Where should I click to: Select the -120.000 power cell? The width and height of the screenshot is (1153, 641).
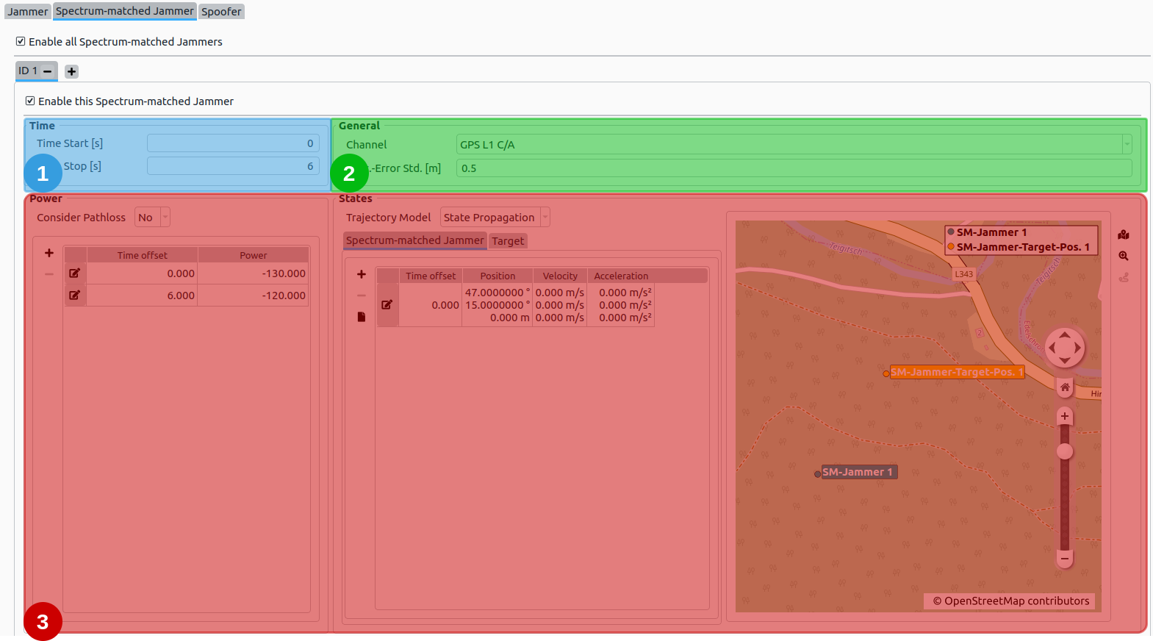point(253,296)
